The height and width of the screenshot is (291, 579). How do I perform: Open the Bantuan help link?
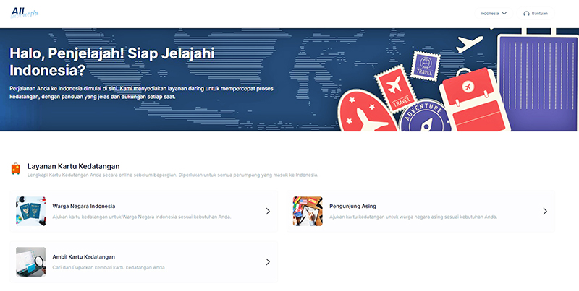coord(539,13)
